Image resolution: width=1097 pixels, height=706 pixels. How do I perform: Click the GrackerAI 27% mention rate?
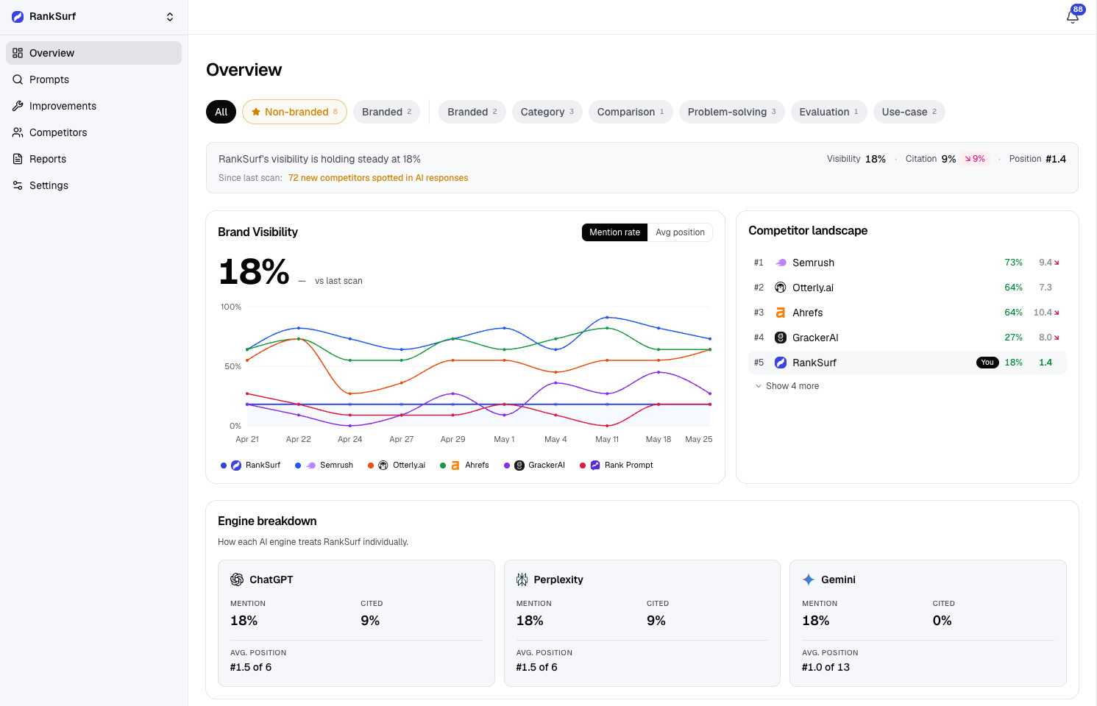[1013, 338]
